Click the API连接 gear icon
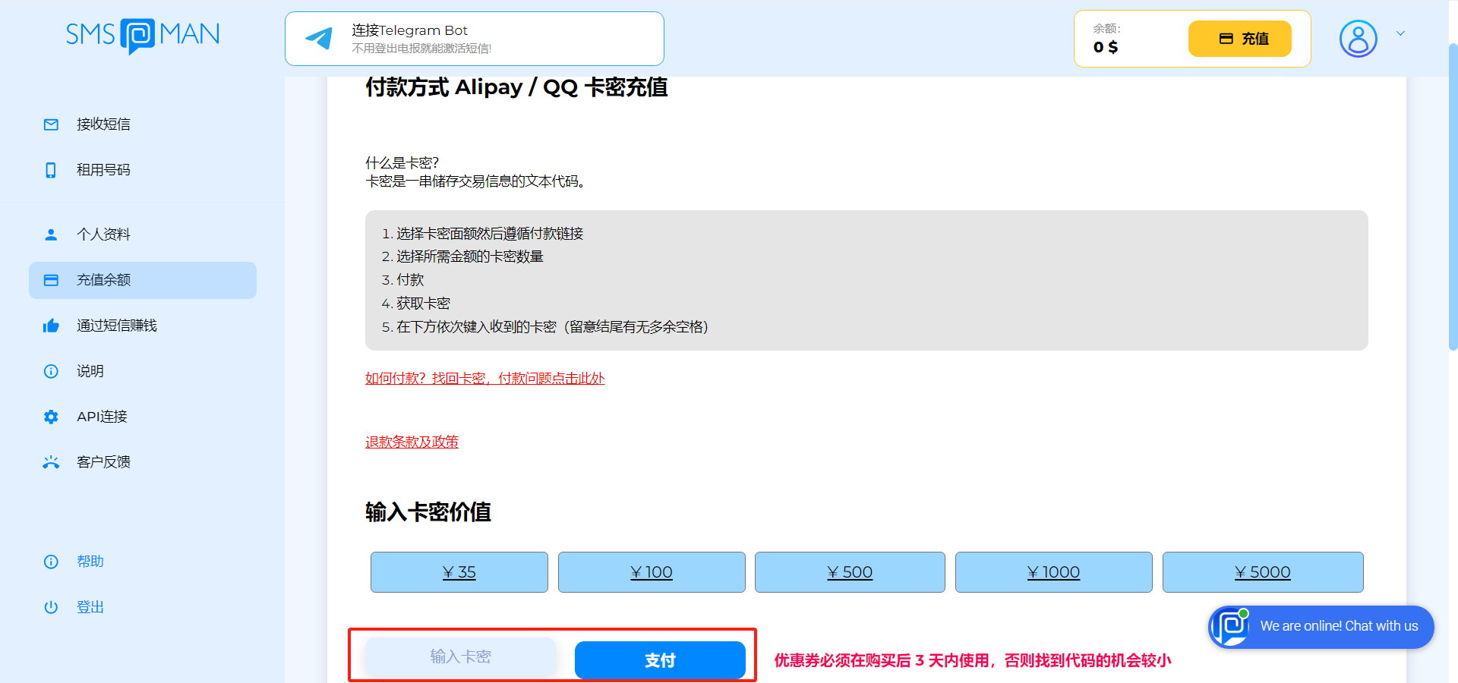Image resolution: width=1458 pixels, height=683 pixels. [x=50, y=417]
